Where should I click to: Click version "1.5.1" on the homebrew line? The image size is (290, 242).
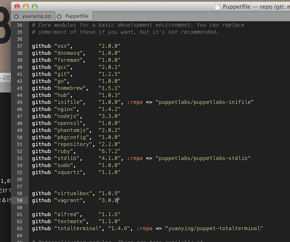(x=109, y=88)
